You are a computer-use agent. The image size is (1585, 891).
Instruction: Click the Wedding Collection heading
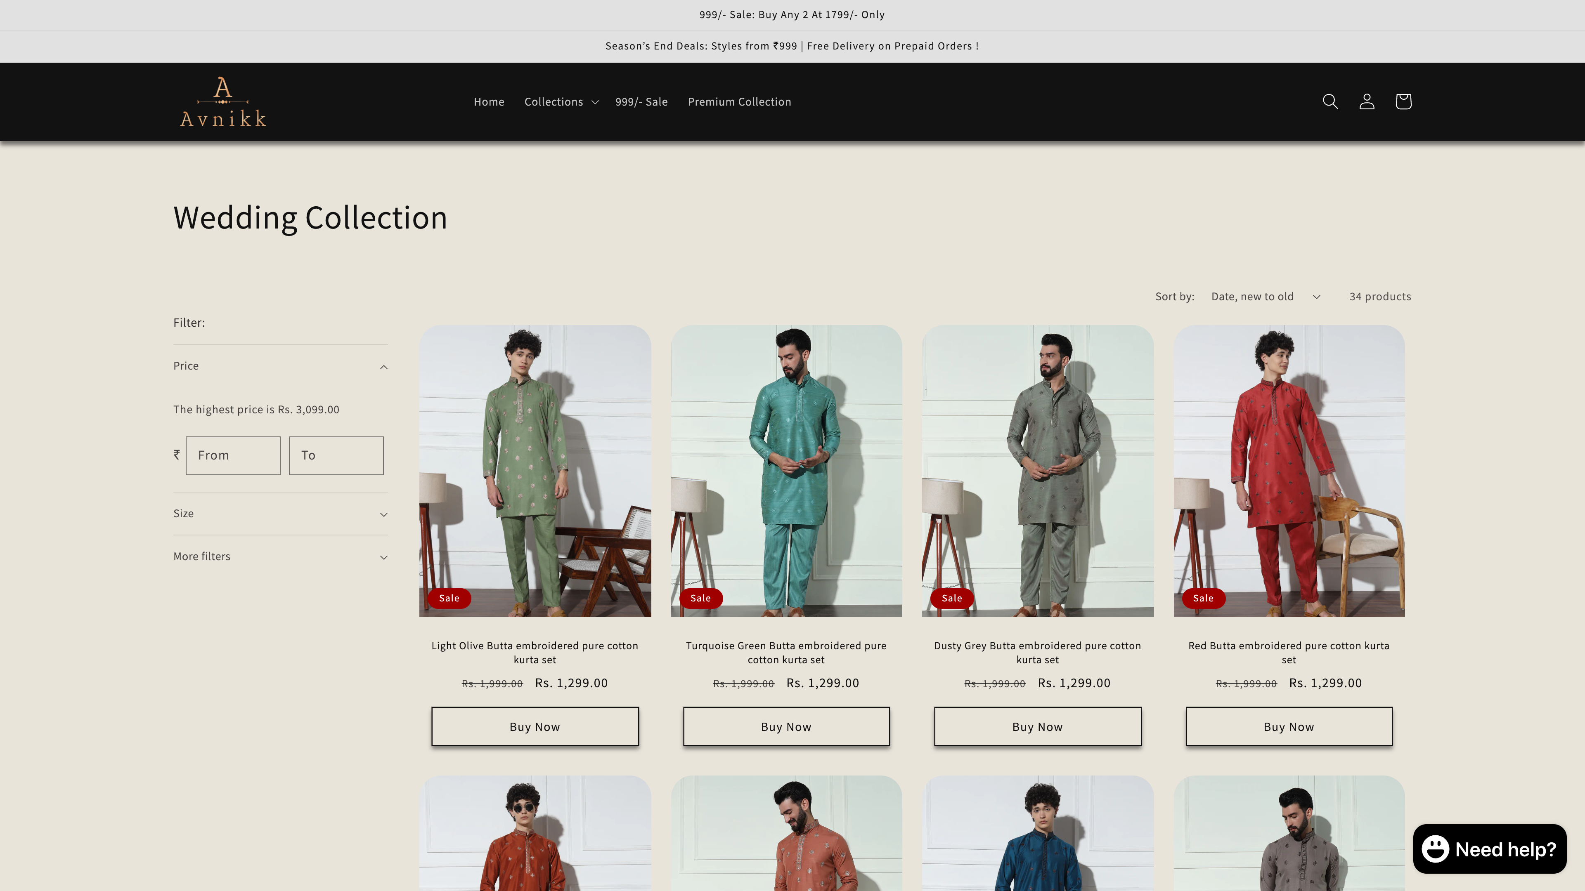tap(310, 218)
